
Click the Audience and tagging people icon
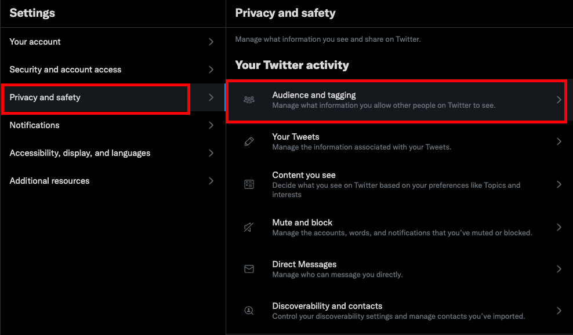(249, 99)
